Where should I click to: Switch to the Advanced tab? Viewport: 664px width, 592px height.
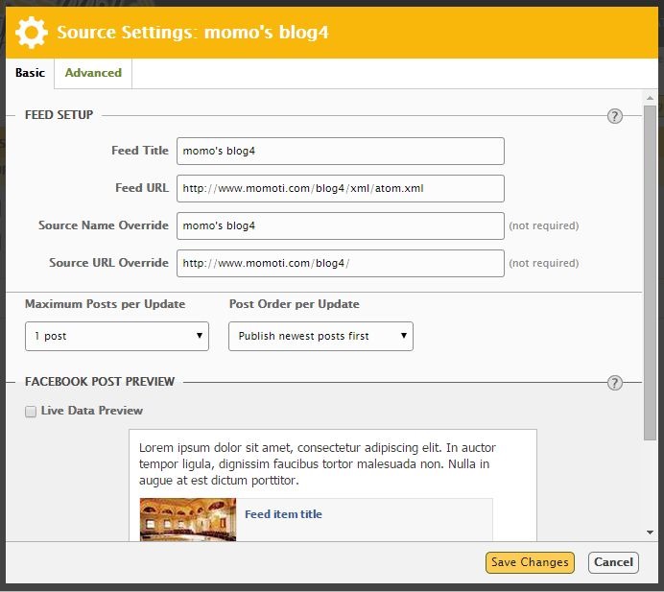(x=93, y=73)
